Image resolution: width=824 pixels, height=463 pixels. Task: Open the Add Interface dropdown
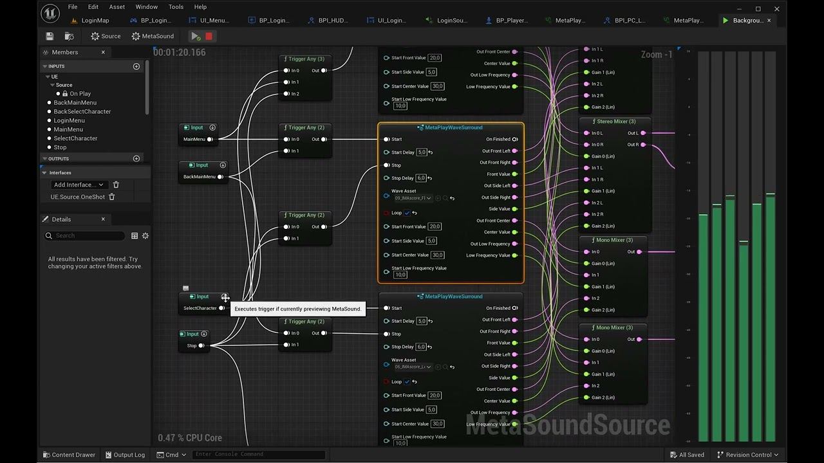coord(79,185)
